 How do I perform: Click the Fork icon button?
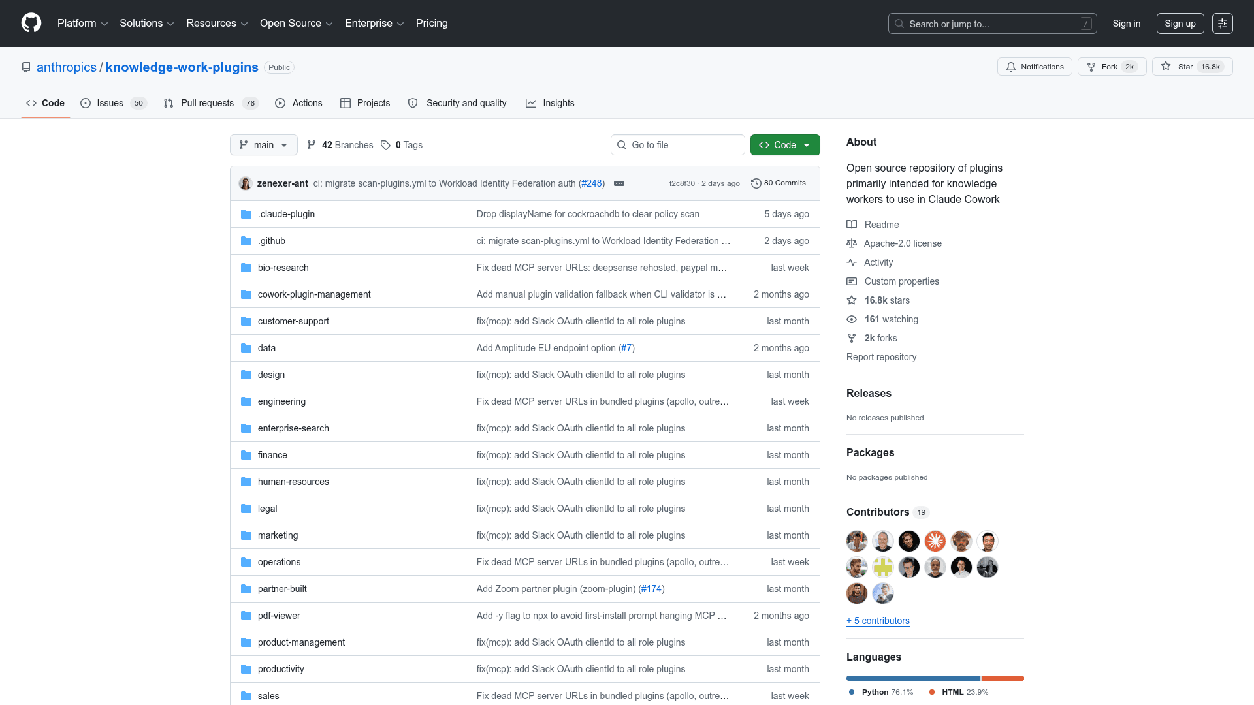click(1091, 67)
